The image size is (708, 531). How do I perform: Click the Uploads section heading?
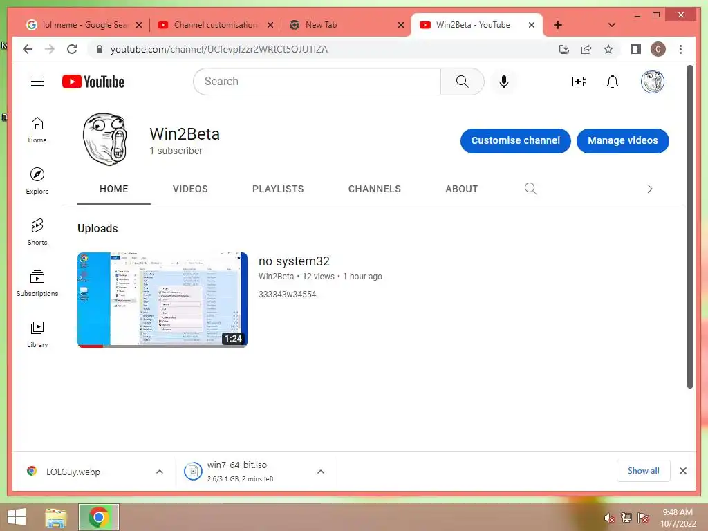[97, 228]
